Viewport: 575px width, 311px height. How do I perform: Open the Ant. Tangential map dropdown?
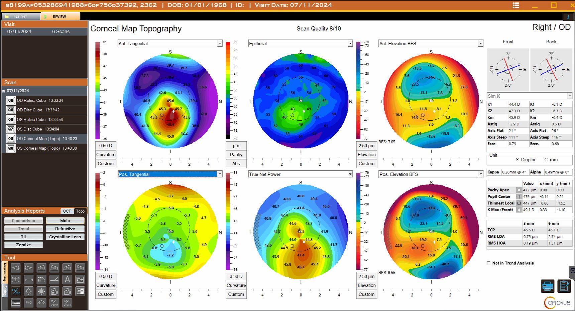220,43
